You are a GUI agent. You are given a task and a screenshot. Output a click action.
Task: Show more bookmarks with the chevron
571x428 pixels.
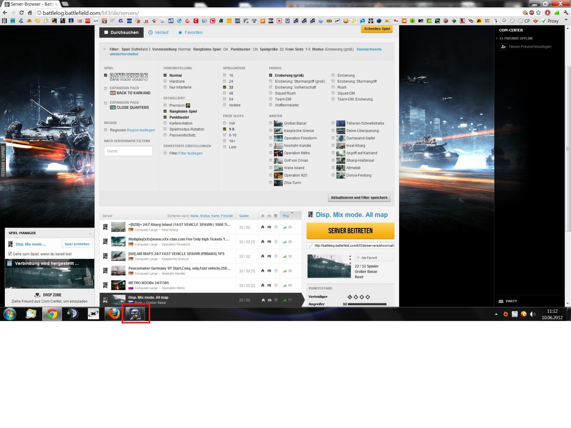[566, 20]
